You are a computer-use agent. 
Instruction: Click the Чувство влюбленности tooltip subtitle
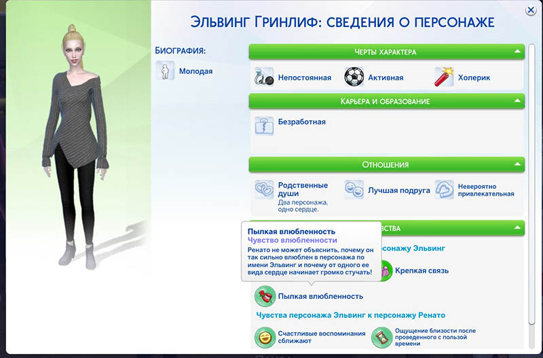[292, 240]
